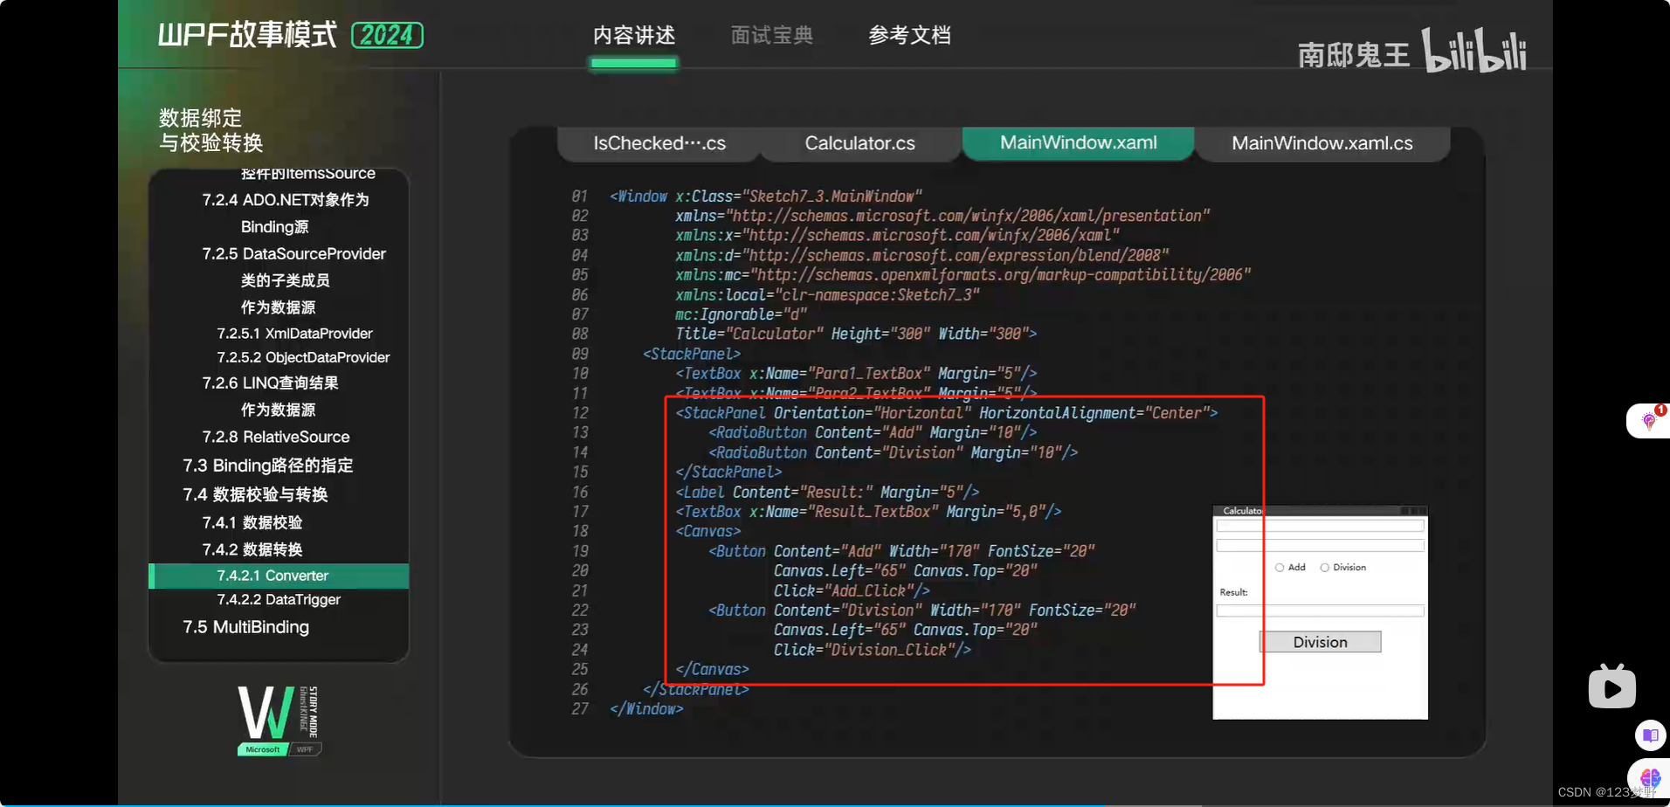
Task: Click the WPF Story Mode logo
Action: click(x=279, y=721)
